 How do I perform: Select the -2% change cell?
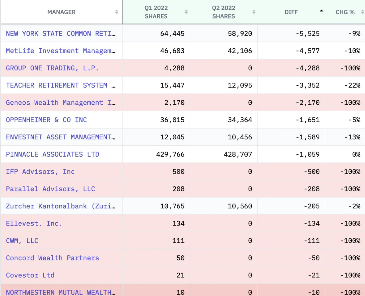354,206
